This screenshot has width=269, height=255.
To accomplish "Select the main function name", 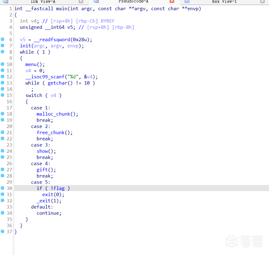I will 62,9.
